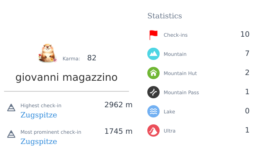Click the peak icon beside Most prominent check-in

(x=11, y=134)
